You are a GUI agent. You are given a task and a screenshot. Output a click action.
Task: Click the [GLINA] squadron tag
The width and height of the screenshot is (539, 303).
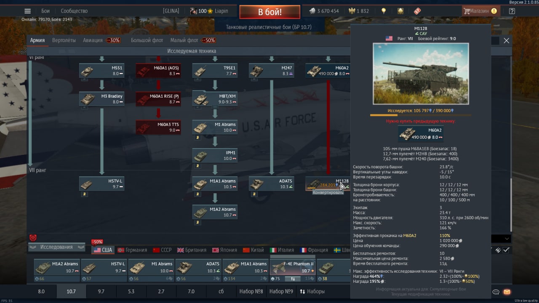pos(171,11)
